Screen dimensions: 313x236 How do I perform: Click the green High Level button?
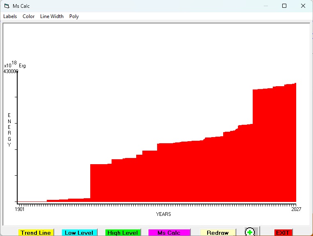pos(123,233)
